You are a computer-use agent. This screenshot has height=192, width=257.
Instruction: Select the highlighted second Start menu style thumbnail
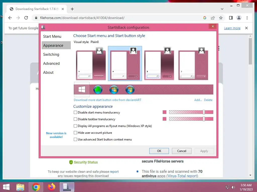click(125, 63)
